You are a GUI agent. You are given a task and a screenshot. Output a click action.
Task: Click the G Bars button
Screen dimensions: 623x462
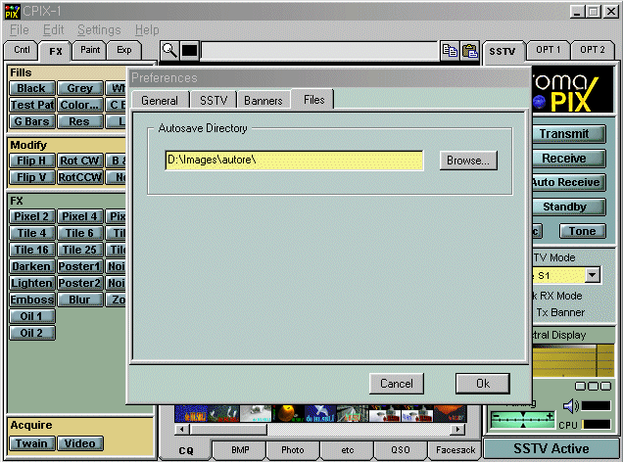tap(31, 121)
